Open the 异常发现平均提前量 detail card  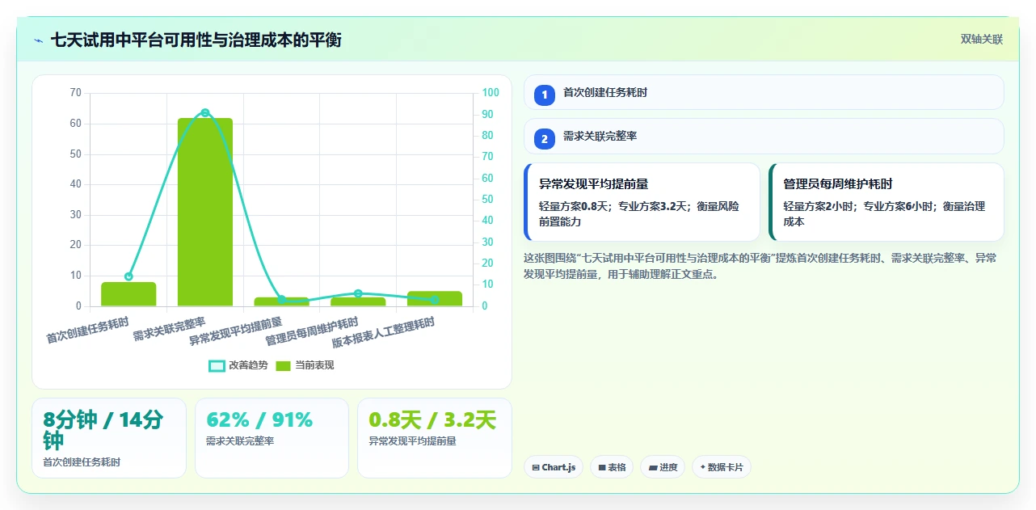pyautogui.click(x=642, y=202)
